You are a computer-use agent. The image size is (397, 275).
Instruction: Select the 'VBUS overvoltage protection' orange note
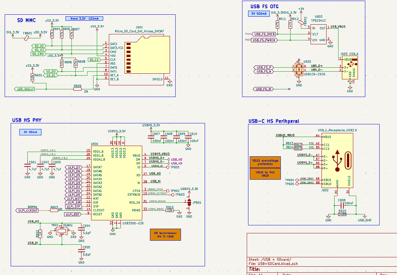point(265,162)
